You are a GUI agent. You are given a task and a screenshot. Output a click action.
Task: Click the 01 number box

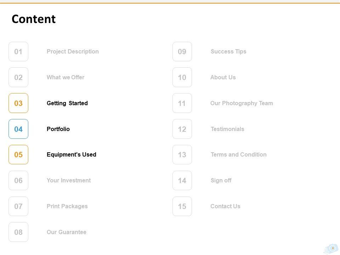[18, 52]
